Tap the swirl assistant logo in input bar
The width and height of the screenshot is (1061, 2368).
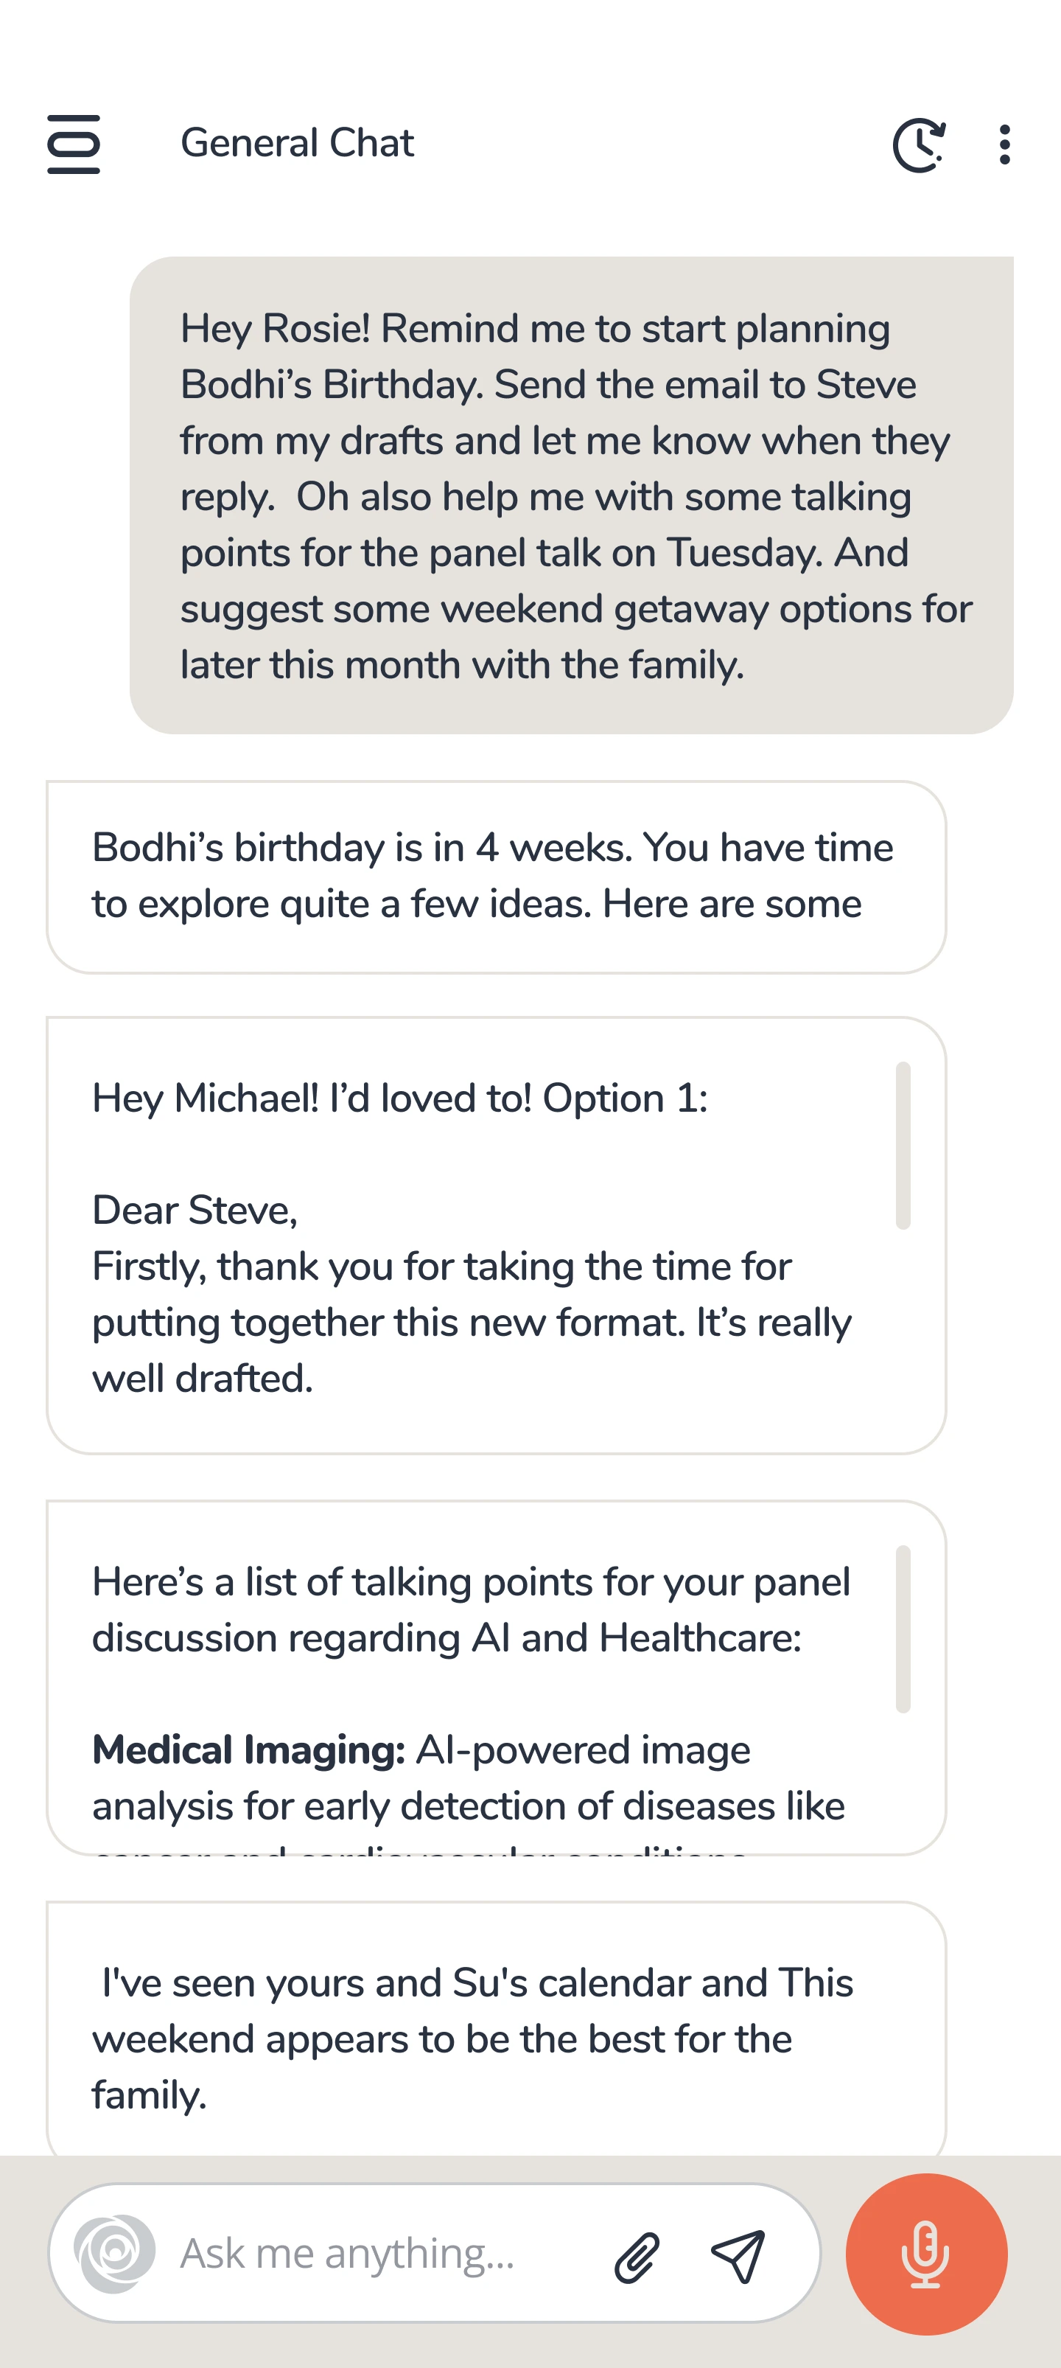tap(115, 2253)
